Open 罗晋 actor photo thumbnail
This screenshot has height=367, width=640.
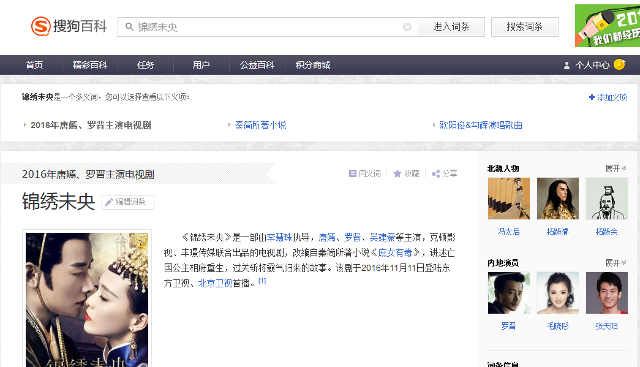pyautogui.click(x=509, y=293)
